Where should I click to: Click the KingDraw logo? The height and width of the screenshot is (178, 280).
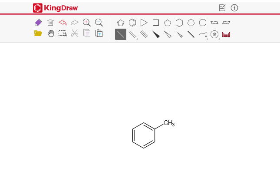point(56,8)
